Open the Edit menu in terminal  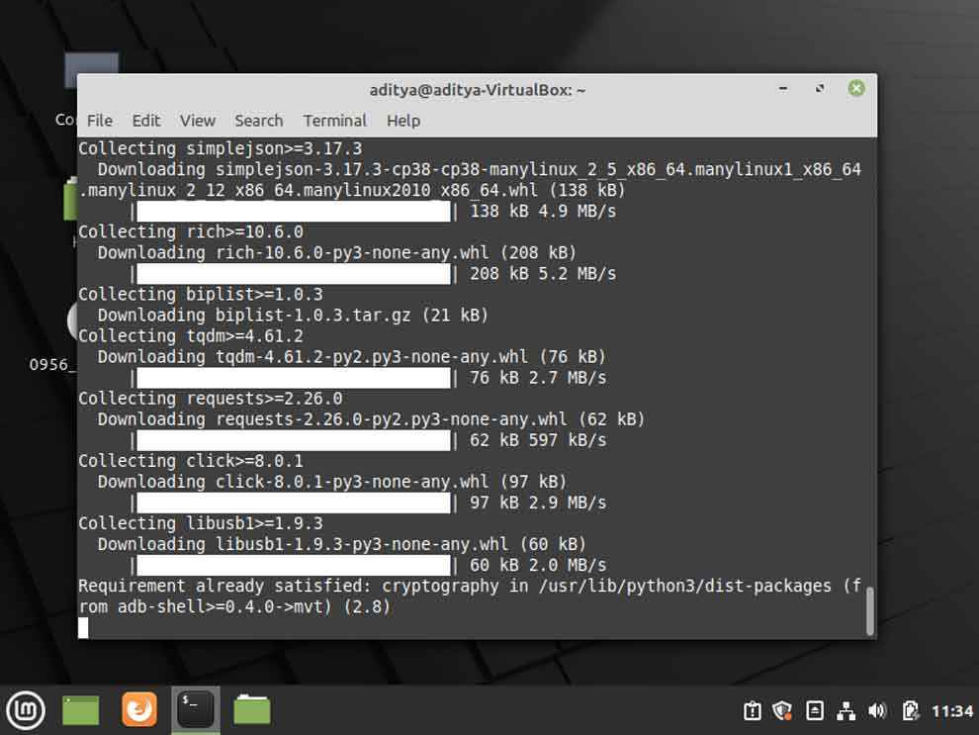point(146,121)
